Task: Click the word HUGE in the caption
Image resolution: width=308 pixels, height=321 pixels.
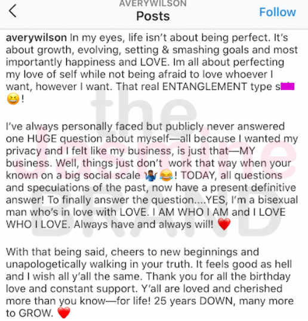Action: [42, 139]
